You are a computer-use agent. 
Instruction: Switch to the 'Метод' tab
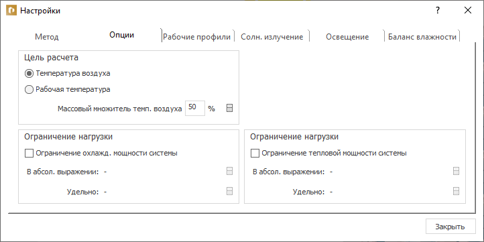[x=47, y=37]
